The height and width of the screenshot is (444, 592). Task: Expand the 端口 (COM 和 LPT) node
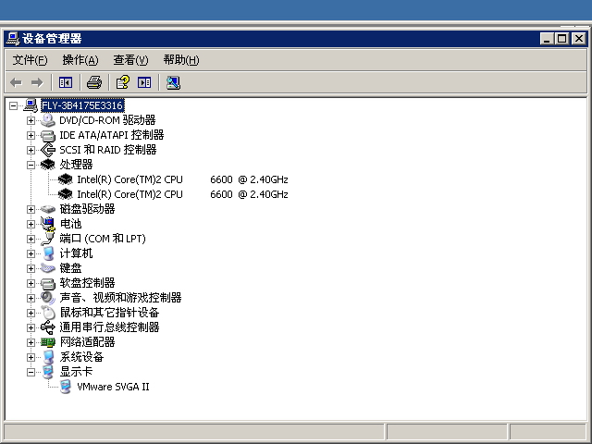[x=31, y=239]
